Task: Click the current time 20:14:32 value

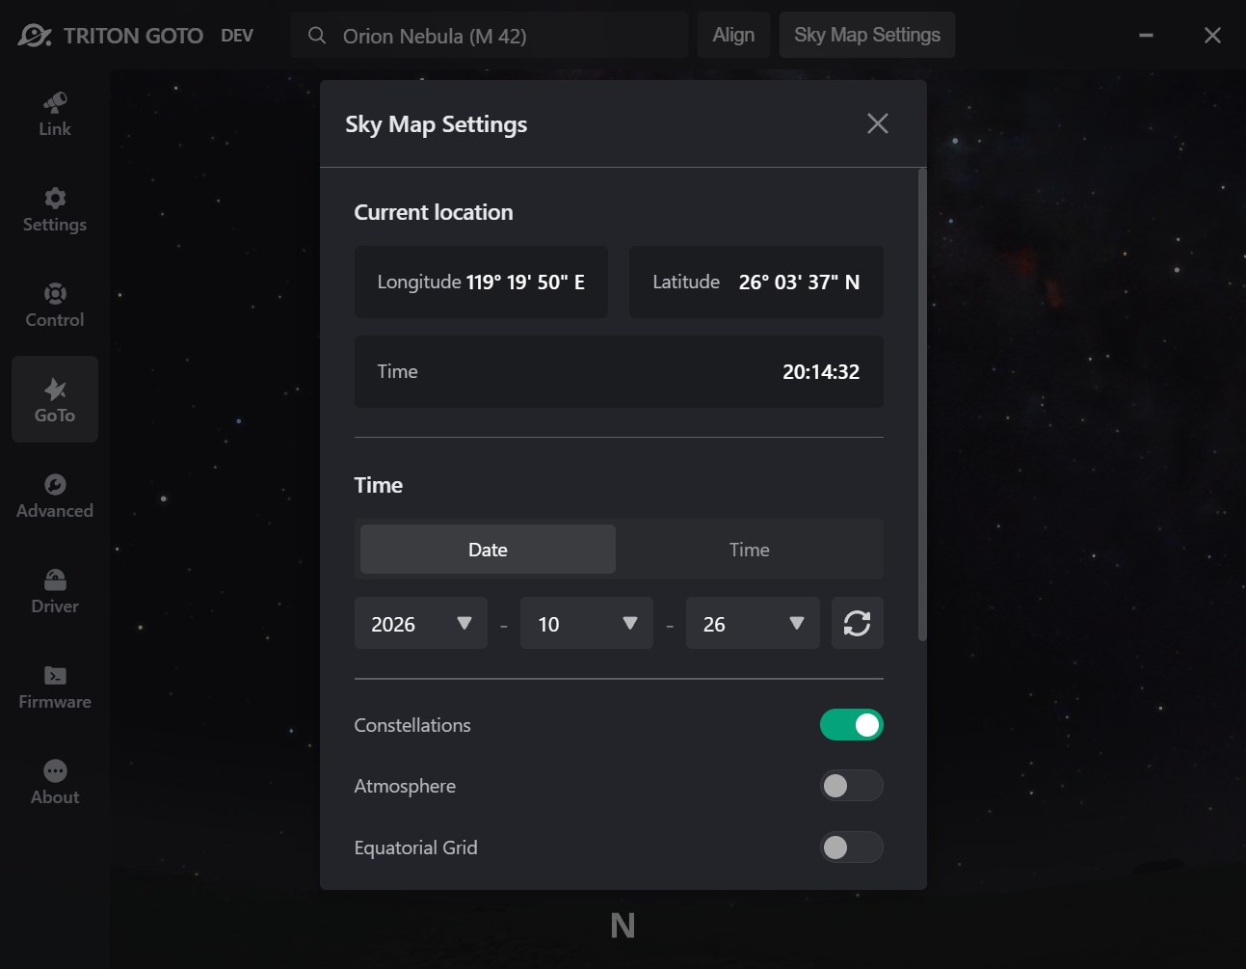Action: pyautogui.click(x=821, y=372)
